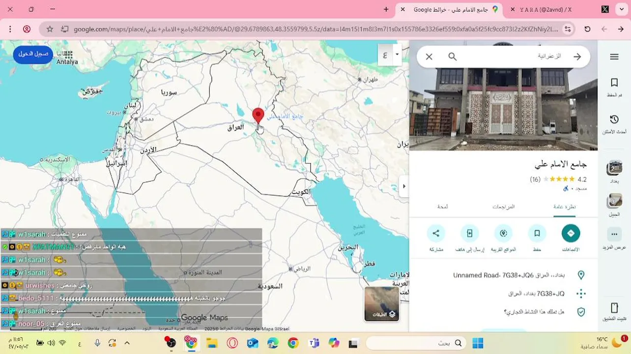Select the Google Maps browser tab

451,9
